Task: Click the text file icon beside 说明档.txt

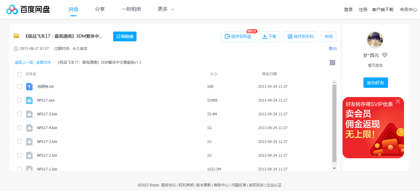Action: tap(29, 87)
